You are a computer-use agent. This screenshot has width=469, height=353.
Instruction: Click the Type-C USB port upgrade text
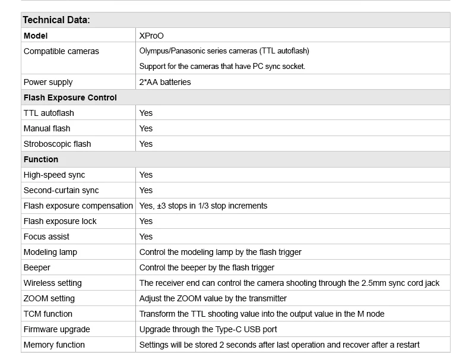coord(208,329)
